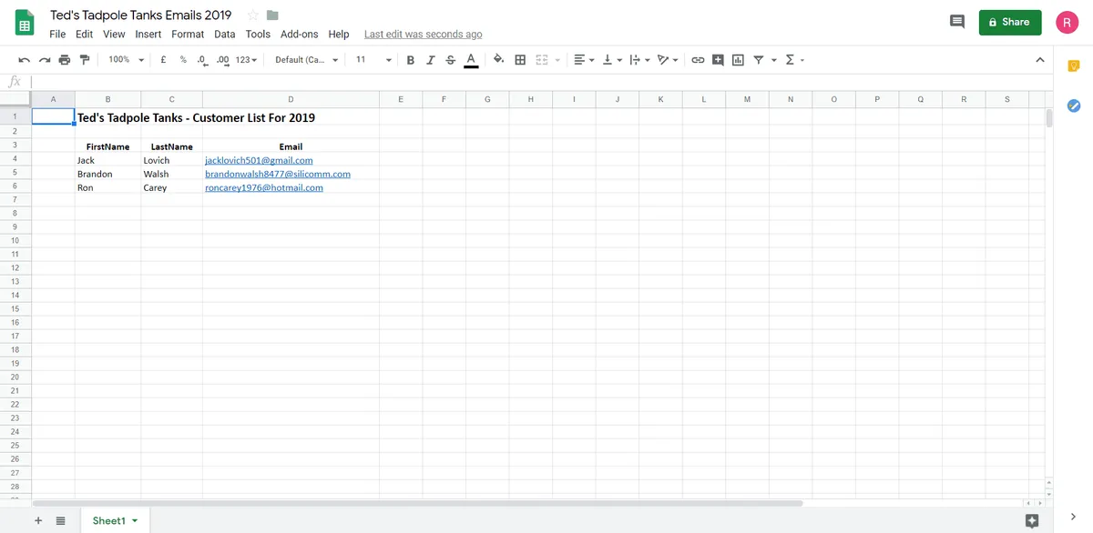Image resolution: width=1093 pixels, height=533 pixels.
Task: Open the font size dropdown
Action: coord(373,60)
